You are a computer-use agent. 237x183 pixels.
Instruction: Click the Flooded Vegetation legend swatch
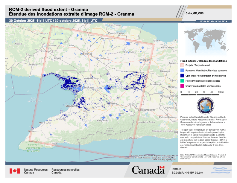[x=182, y=81]
